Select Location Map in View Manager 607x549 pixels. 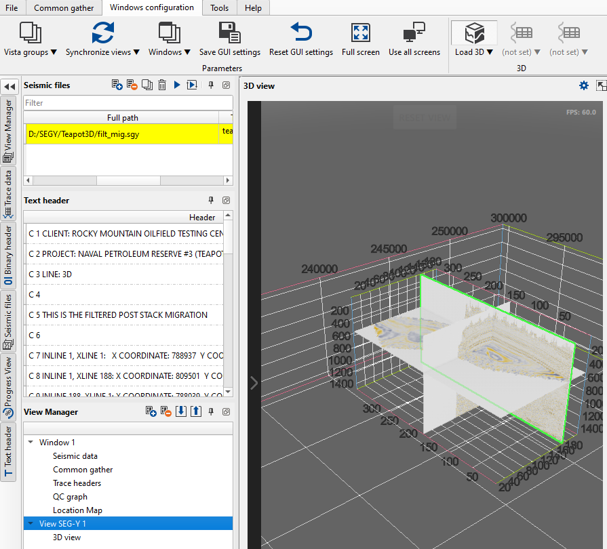click(77, 510)
